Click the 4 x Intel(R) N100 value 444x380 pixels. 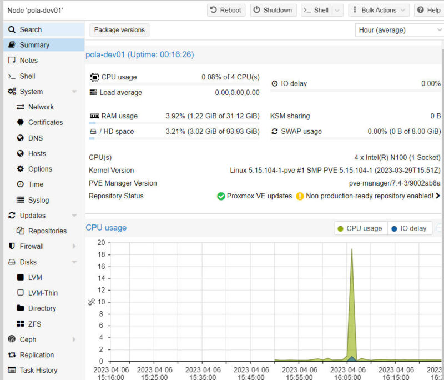pyautogui.click(x=397, y=158)
